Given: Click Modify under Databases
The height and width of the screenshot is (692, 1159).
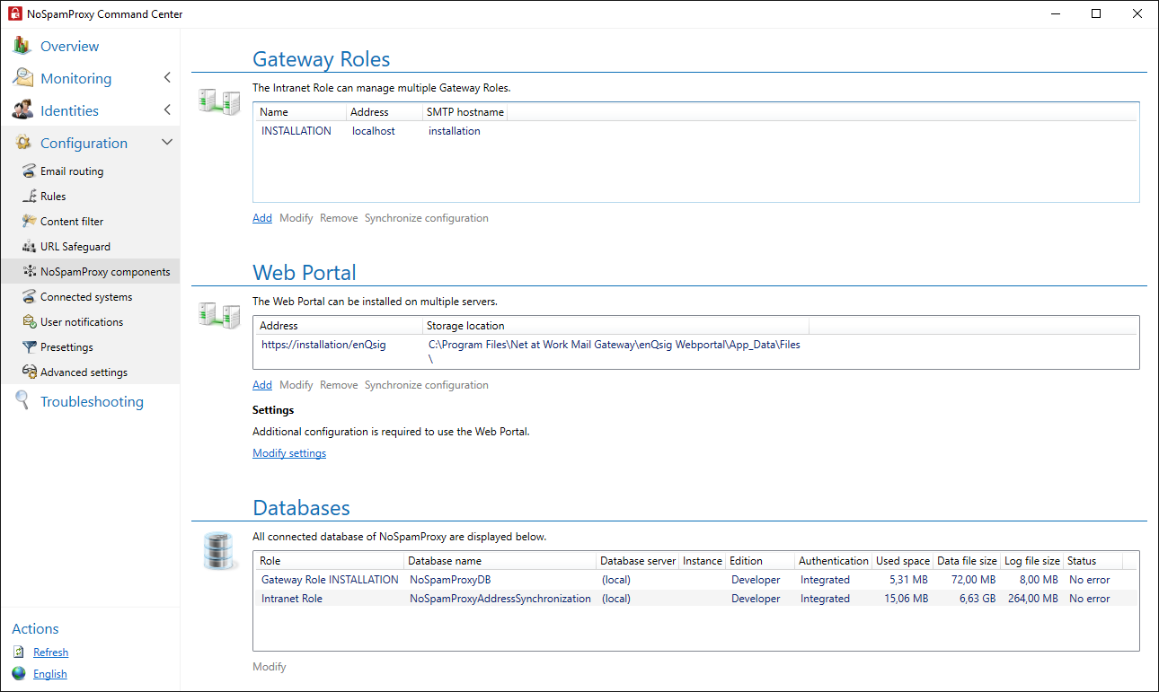Looking at the screenshot, I should click(x=270, y=667).
